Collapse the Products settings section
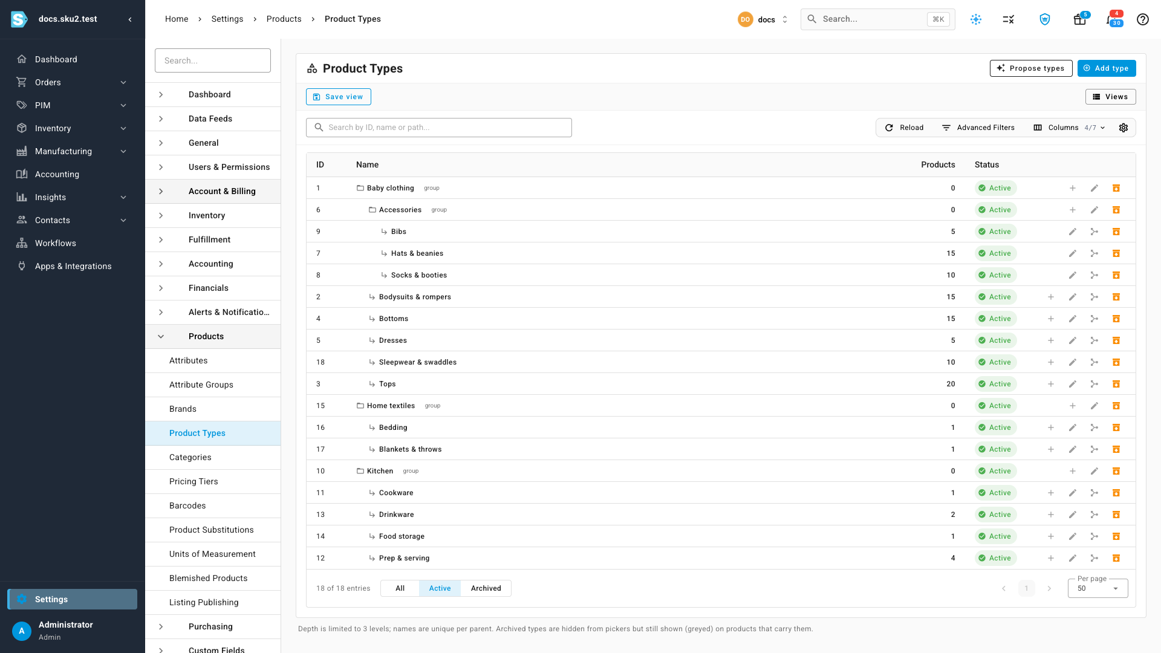 click(x=213, y=336)
